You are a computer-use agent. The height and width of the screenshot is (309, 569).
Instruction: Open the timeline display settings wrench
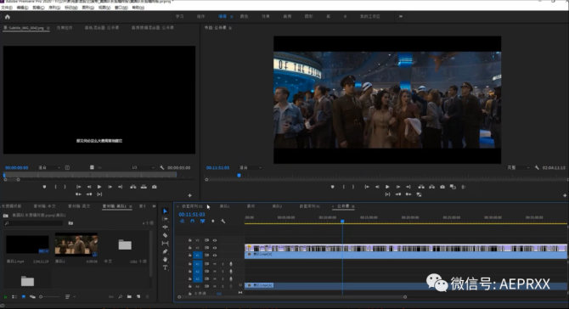[x=223, y=221]
